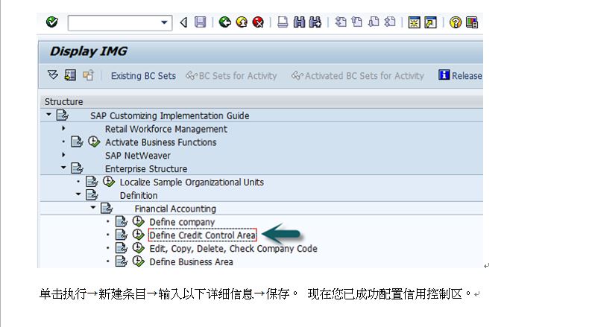The height and width of the screenshot is (327, 592).
Task: Click the Previous Page icon
Action: pyautogui.click(x=357, y=22)
